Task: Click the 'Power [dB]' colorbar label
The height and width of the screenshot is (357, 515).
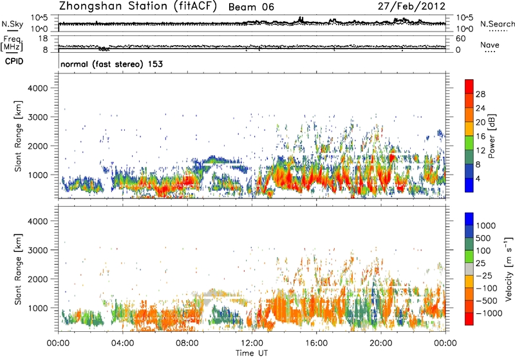Action: [x=491, y=136]
